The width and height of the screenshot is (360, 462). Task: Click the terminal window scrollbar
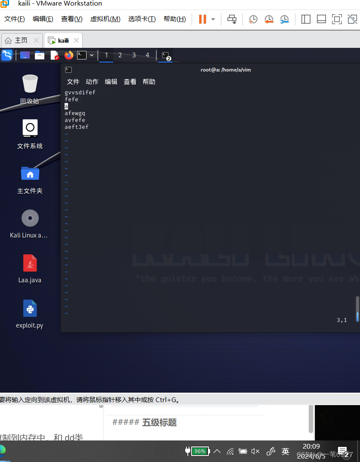tap(357, 309)
